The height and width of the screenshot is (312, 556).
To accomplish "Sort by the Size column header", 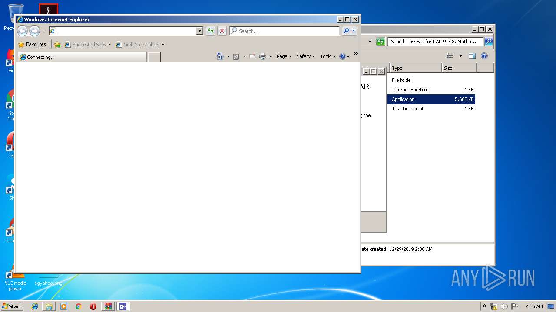I will tap(459, 68).
